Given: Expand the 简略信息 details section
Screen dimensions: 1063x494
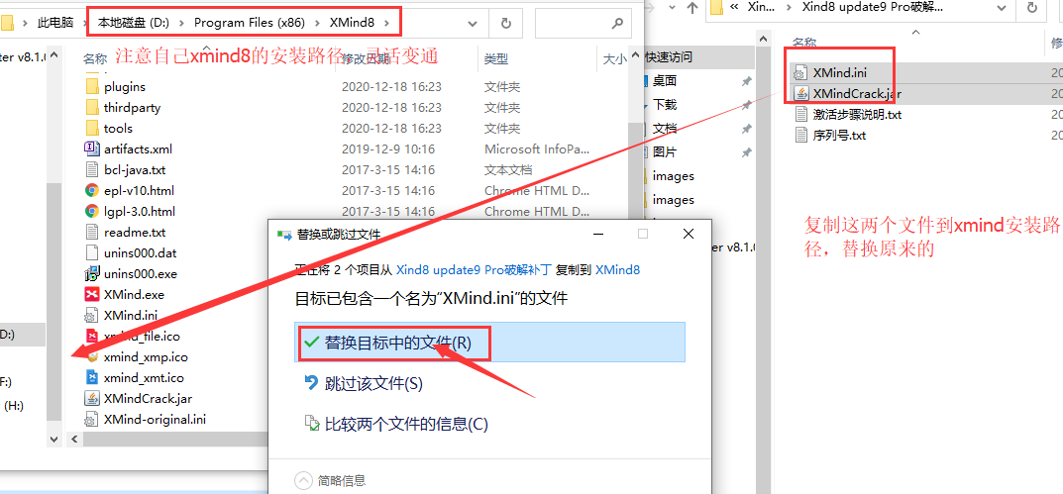Looking at the screenshot, I should (303, 481).
